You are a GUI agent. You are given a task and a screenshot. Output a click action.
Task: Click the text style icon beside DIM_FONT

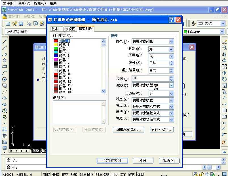tap(193, 24)
